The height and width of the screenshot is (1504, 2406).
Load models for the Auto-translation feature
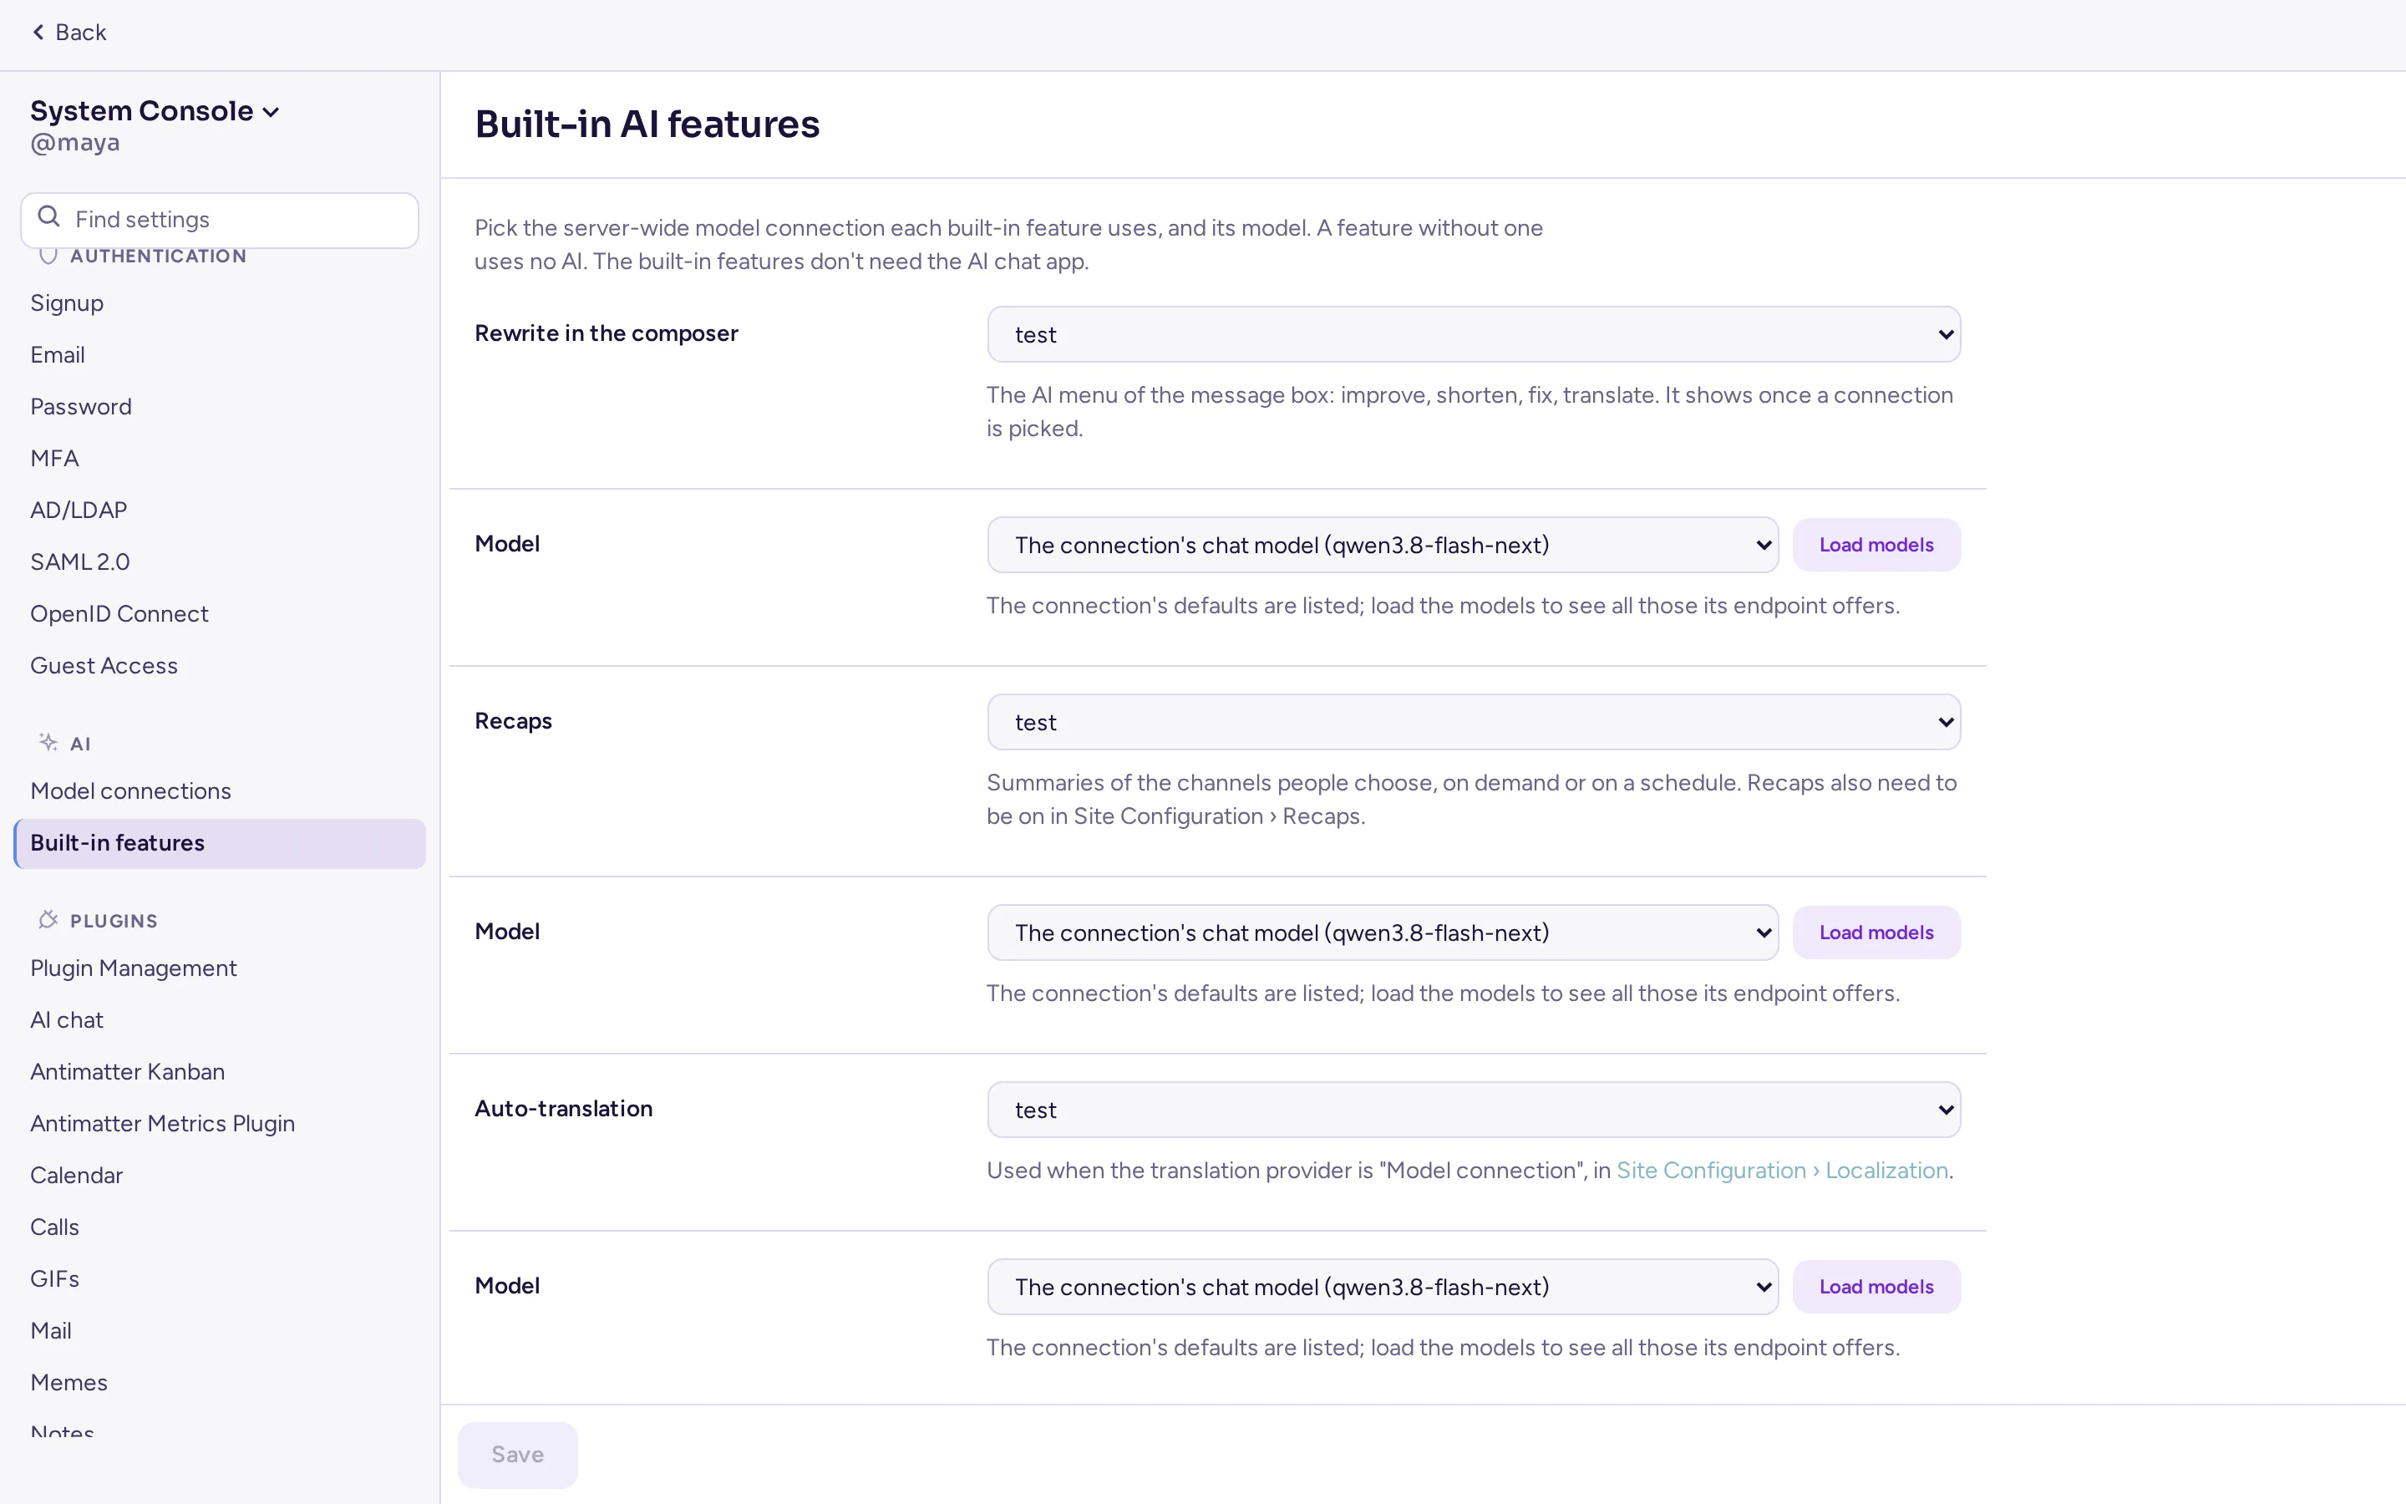pos(1876,1287)
